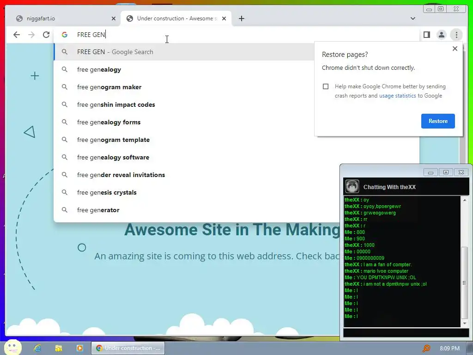Close the niggafart.io tab
The width and height of the screenshot is (473, 355).
pos(114,18)
